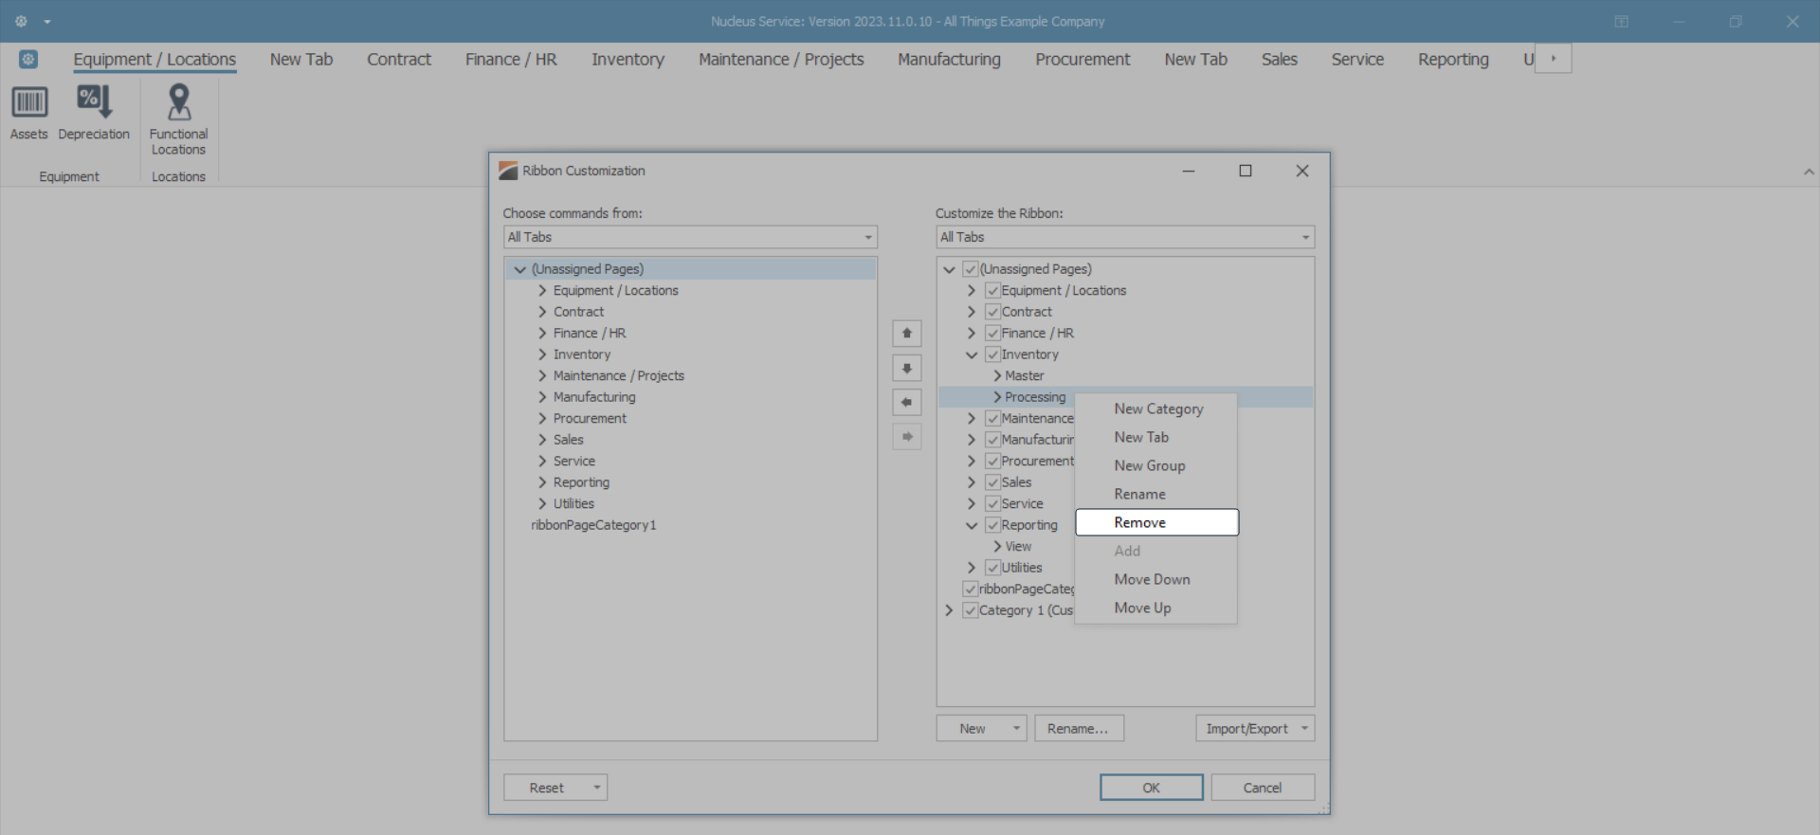
Task: Collapse the ribbon with the chevron icon
Action: click(1809, 172)
